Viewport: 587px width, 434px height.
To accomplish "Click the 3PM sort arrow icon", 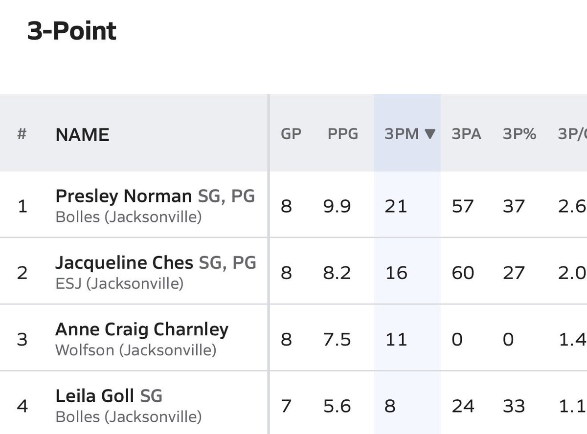I will point(430,134).
